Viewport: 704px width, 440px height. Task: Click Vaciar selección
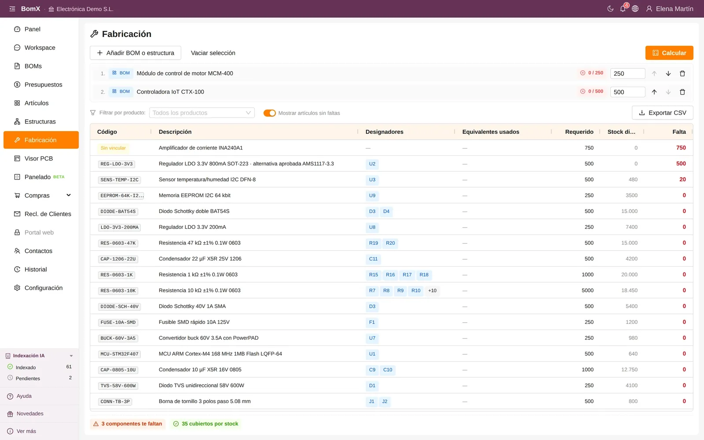[213, 53]
